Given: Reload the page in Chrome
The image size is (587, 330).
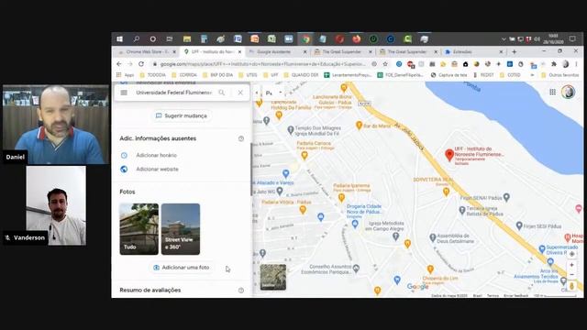Looking at the screenshot, I should (141, 64).
